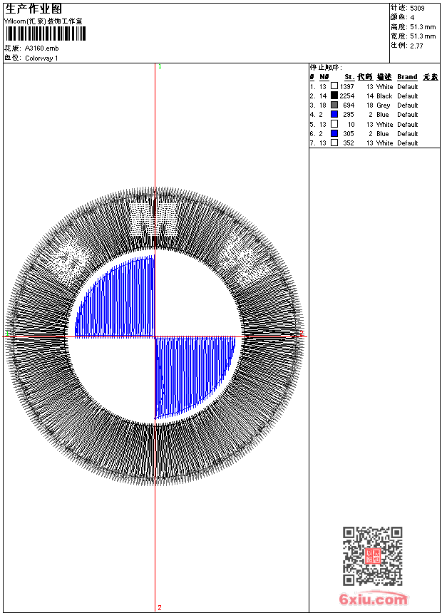Click the barcode under the studio name
Screen dimensions: 442x613
point(46,34)
